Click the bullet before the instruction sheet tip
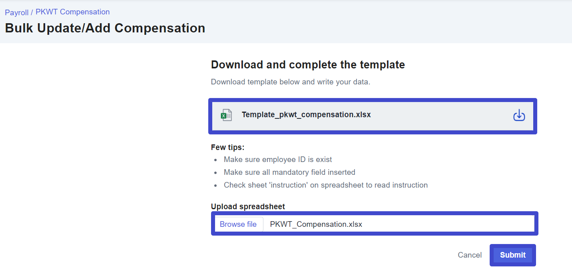This screenshot has height=270, width=572. pos(216,186)
